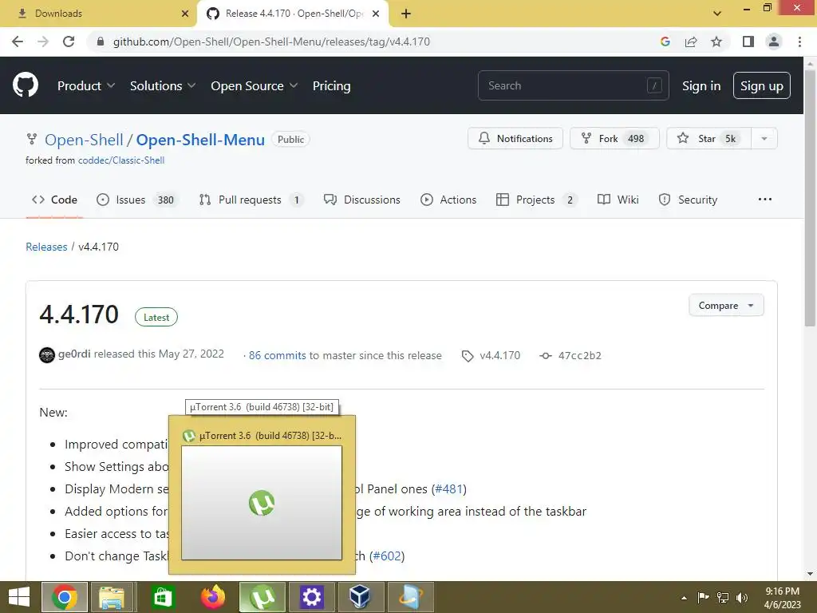Fork the repository
817x613 pixels.
[614, 139]
